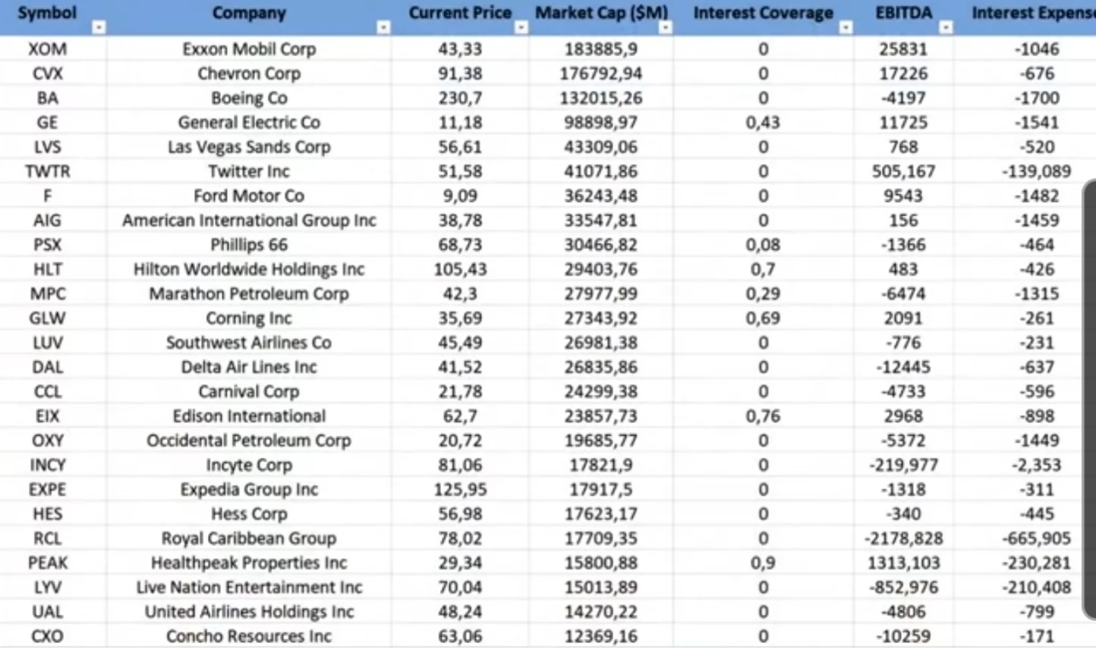Select Chevron's market cap 176792,94
Viewport: 1096px width, 649px height.
[601, 74]
